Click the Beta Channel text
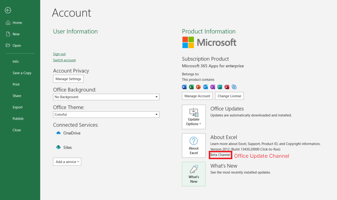Image resolution: width=337 pixels, height=200 pixels. point(220,155)
